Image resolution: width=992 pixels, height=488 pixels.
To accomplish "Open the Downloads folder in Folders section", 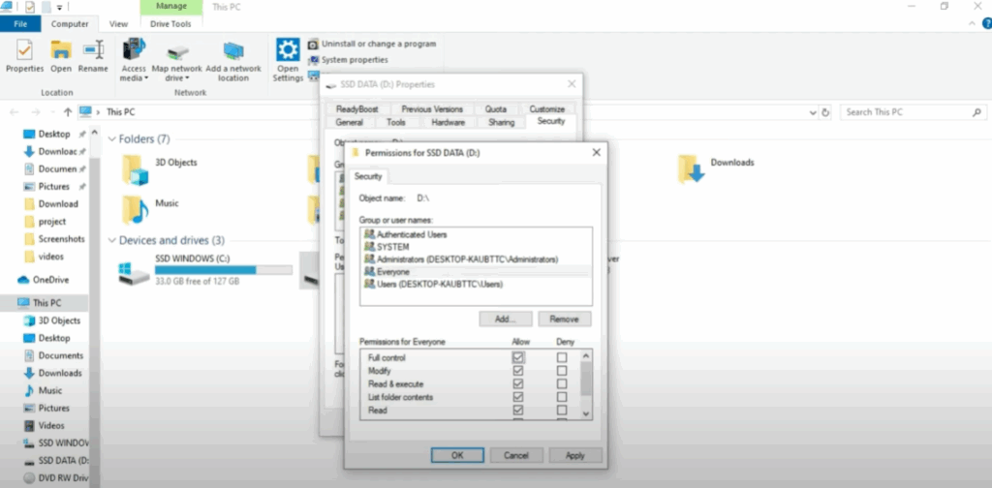I will [691, 168].
